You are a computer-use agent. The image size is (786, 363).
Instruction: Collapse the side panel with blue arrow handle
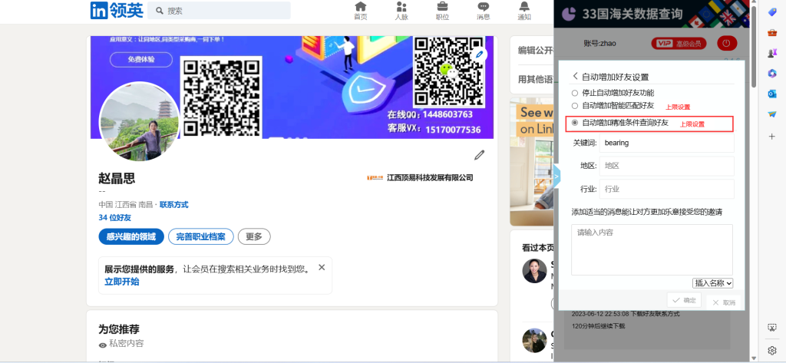[556, 176]
